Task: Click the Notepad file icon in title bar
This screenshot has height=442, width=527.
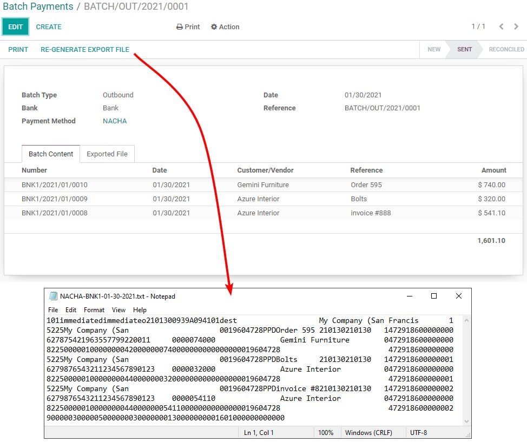Action: [x=53, y=296]
